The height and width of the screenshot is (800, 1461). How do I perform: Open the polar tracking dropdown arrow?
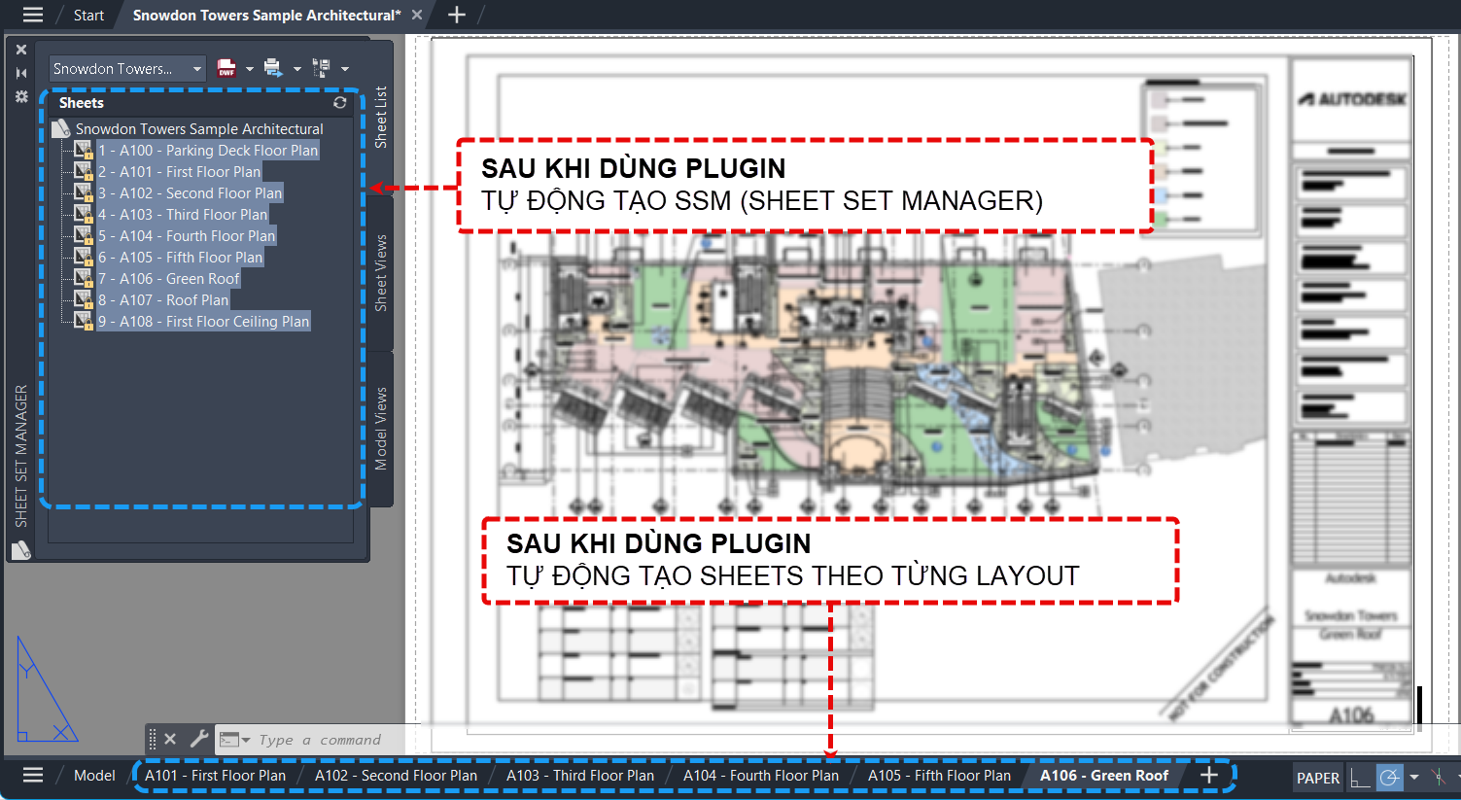[1414, 778]
